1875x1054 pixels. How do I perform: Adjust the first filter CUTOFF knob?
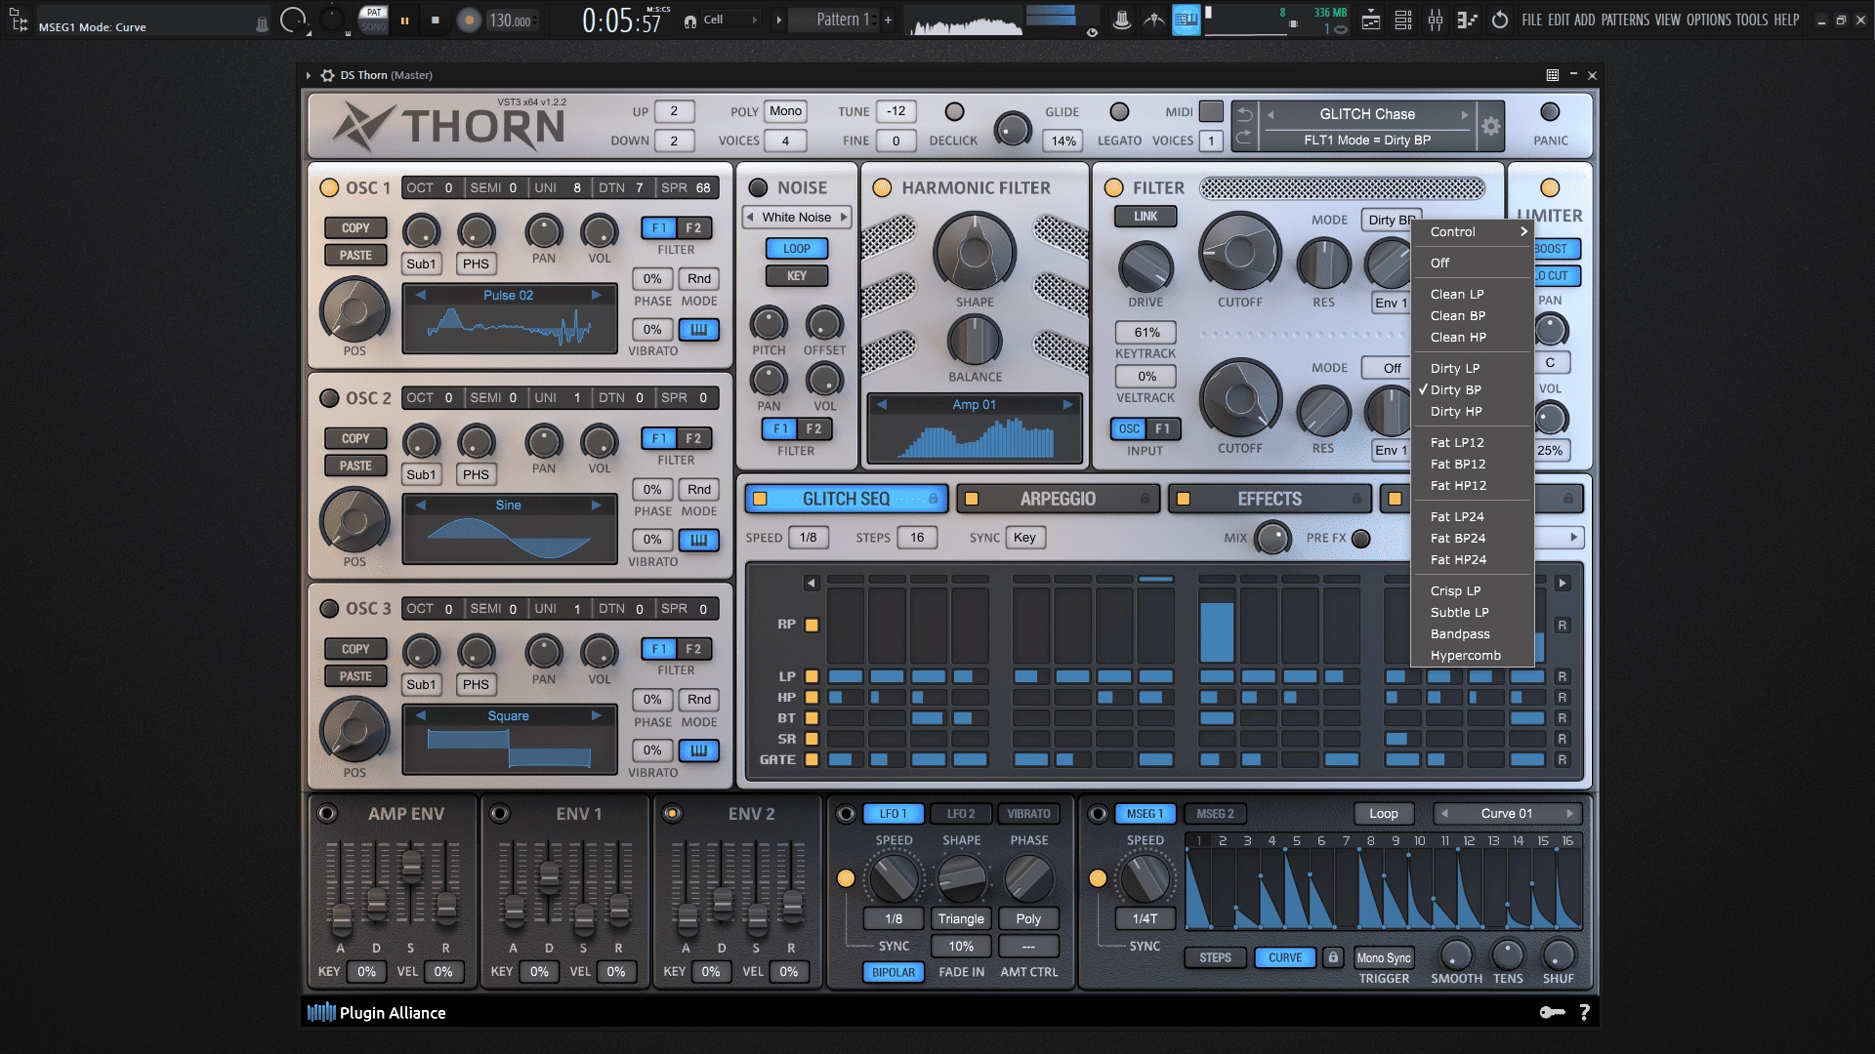click(1240, 253)
